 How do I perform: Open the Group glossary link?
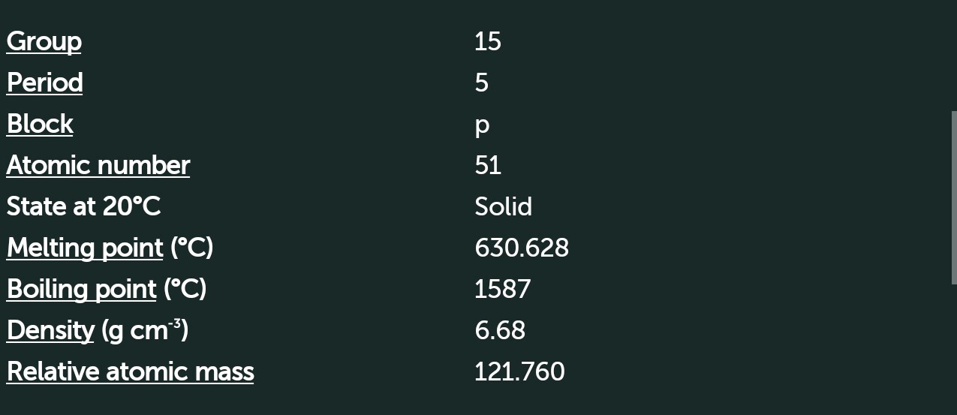[x=44, y=41]
